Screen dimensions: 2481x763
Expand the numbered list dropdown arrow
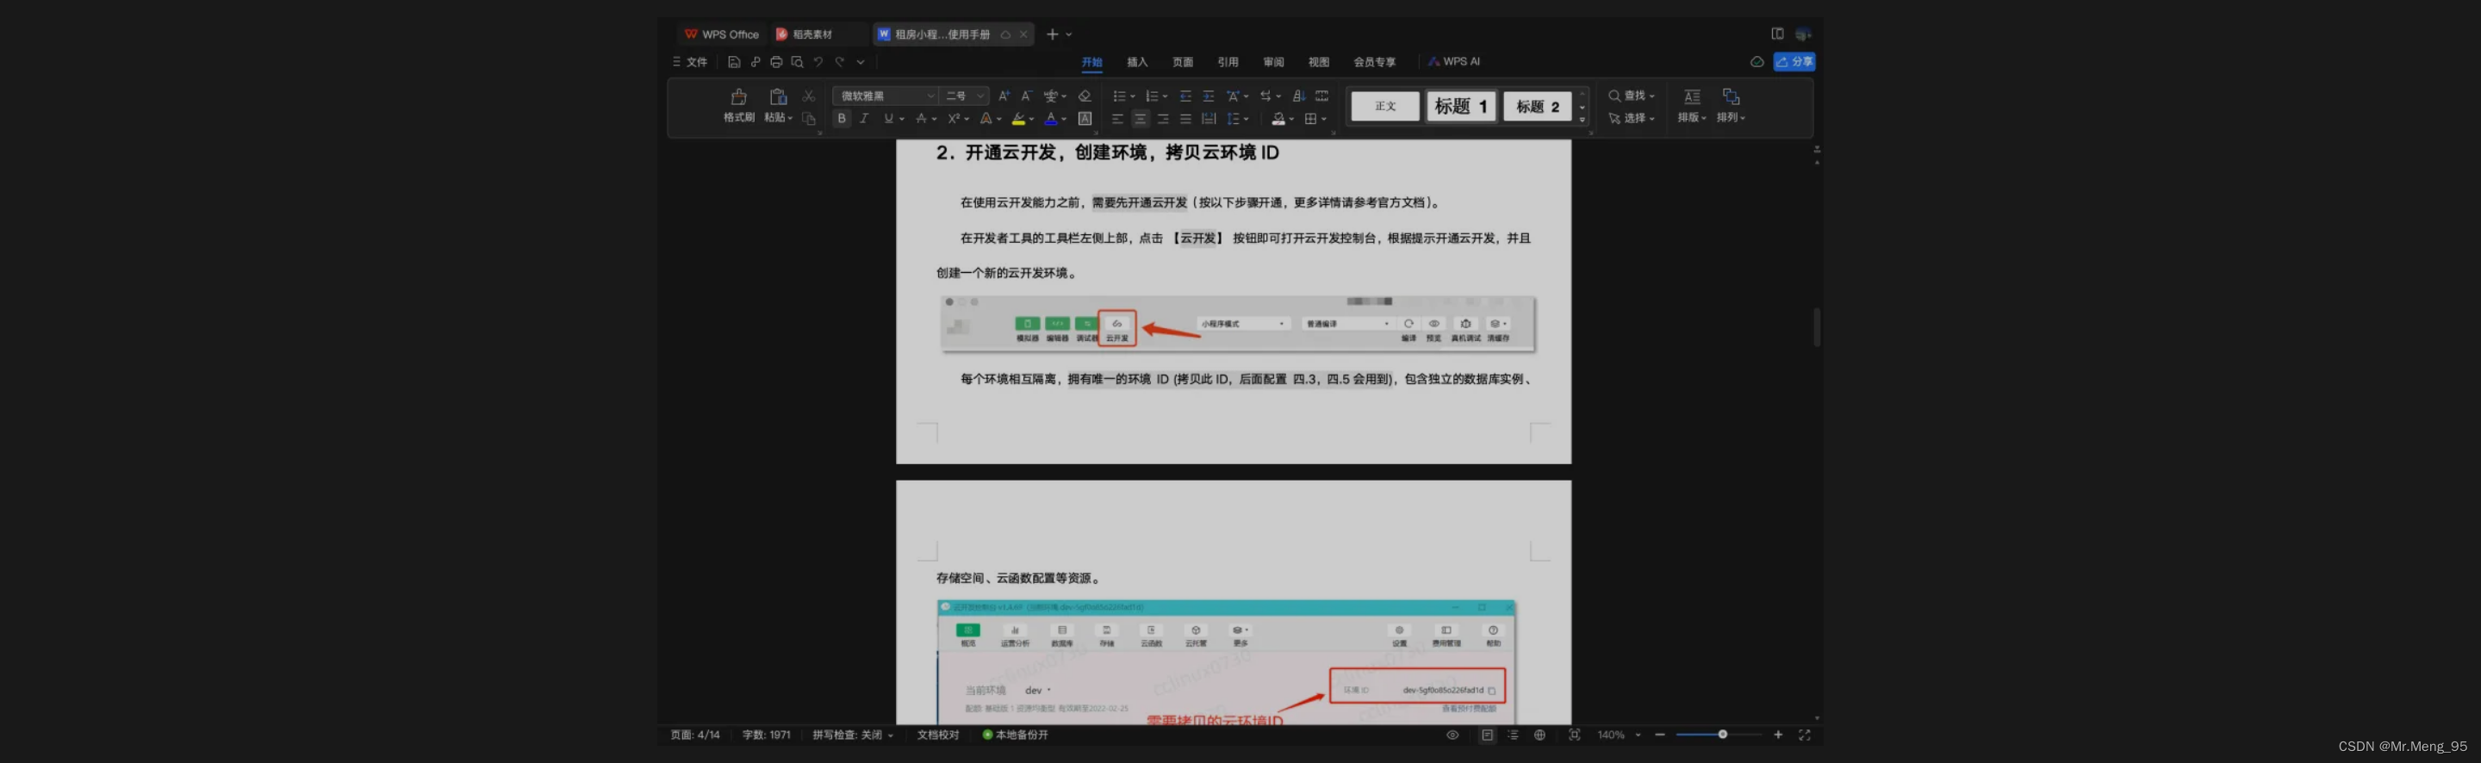click(1166, 96)
